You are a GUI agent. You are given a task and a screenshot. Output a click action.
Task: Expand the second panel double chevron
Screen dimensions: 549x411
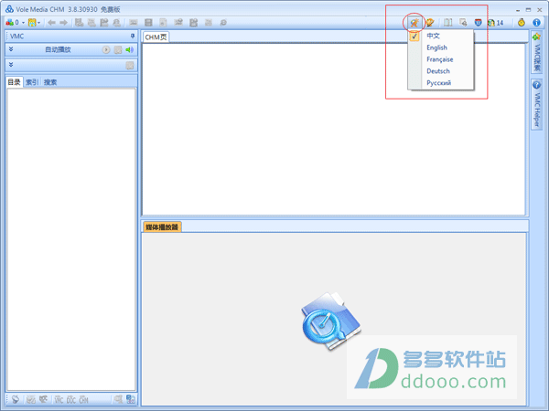[11, 65]
